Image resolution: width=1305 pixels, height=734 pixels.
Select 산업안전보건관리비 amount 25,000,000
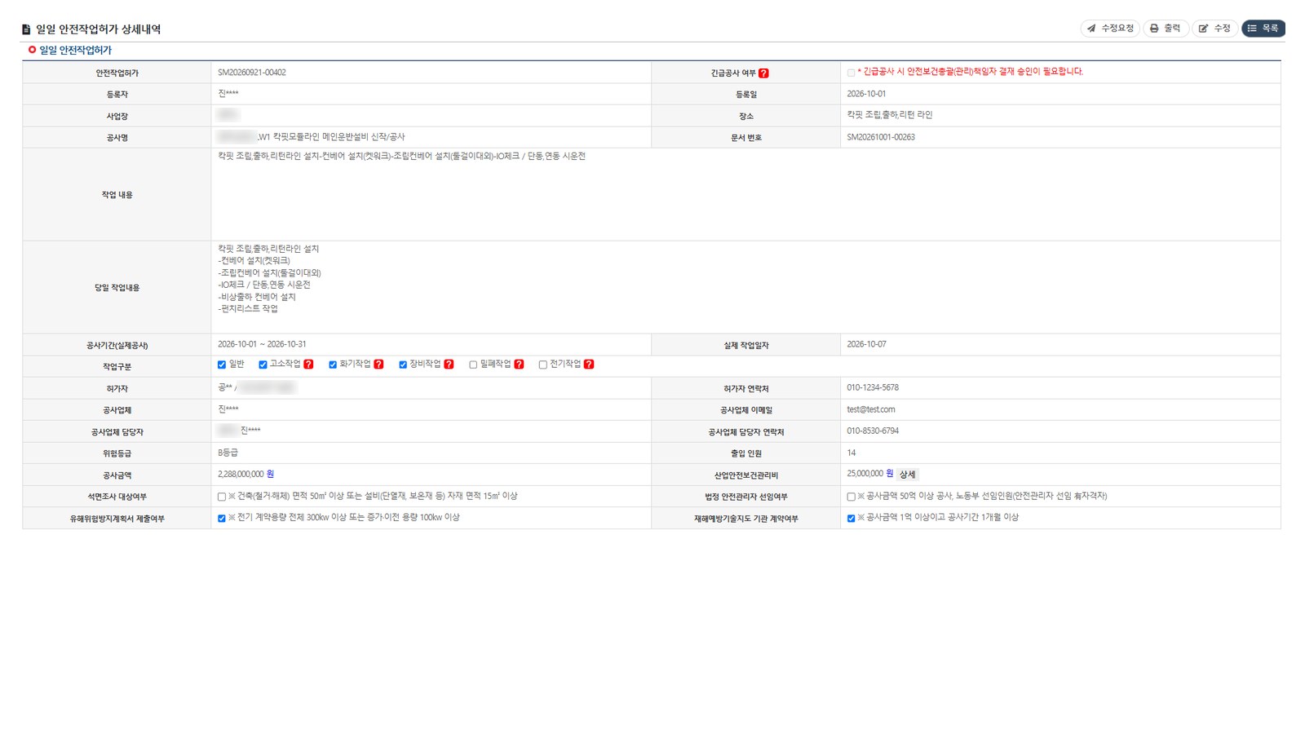click(x=865, y=474)
